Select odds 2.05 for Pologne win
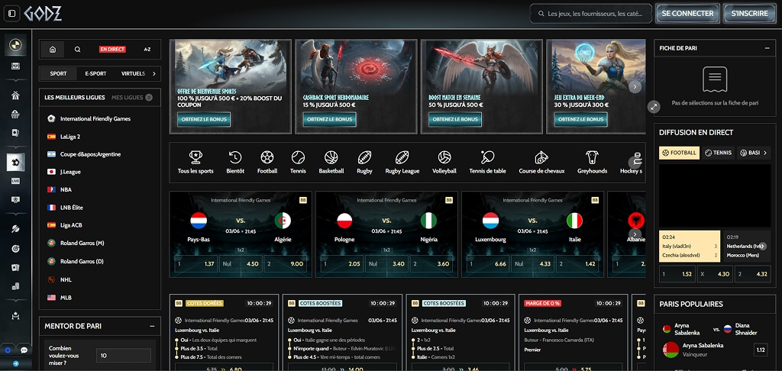 pyautogui.click(x=341, y=264)
